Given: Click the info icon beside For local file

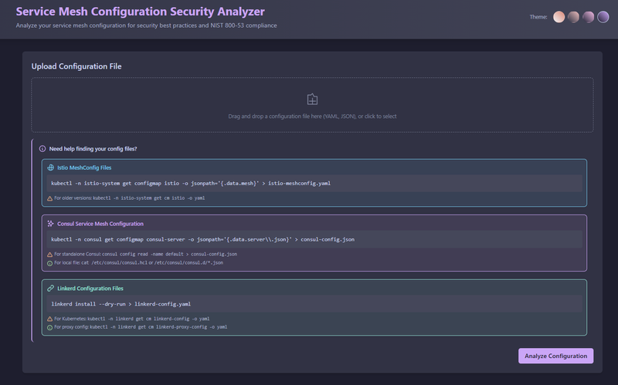Looking at the screenshot, I should coord(49,263).
